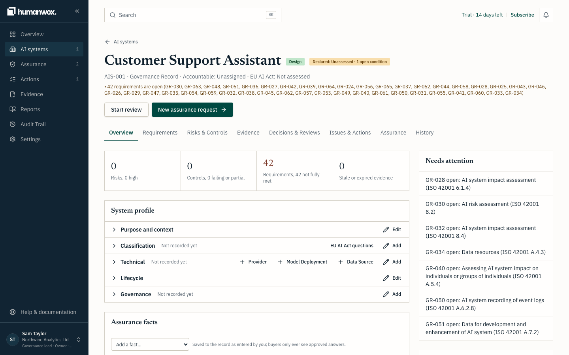Click New assurance request

point(192,110)
